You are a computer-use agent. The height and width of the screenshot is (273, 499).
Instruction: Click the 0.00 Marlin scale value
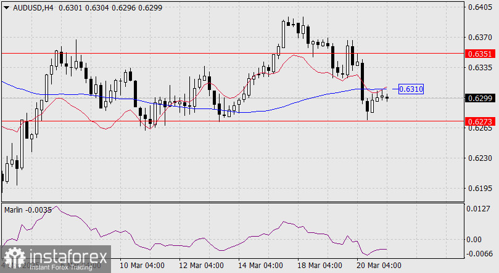click(x=474, y=240)
